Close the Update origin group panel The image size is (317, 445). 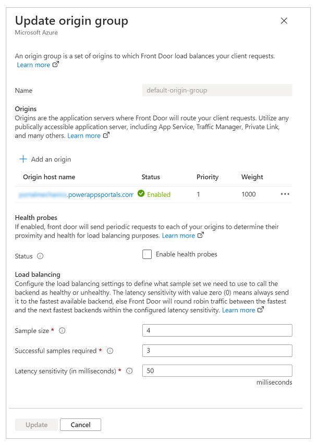[284, 21]
